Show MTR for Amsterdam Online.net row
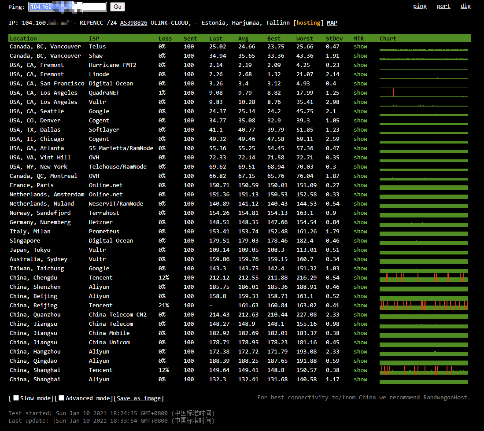The image size is (484, 431). pyautogui.click(x=360, y=195)
